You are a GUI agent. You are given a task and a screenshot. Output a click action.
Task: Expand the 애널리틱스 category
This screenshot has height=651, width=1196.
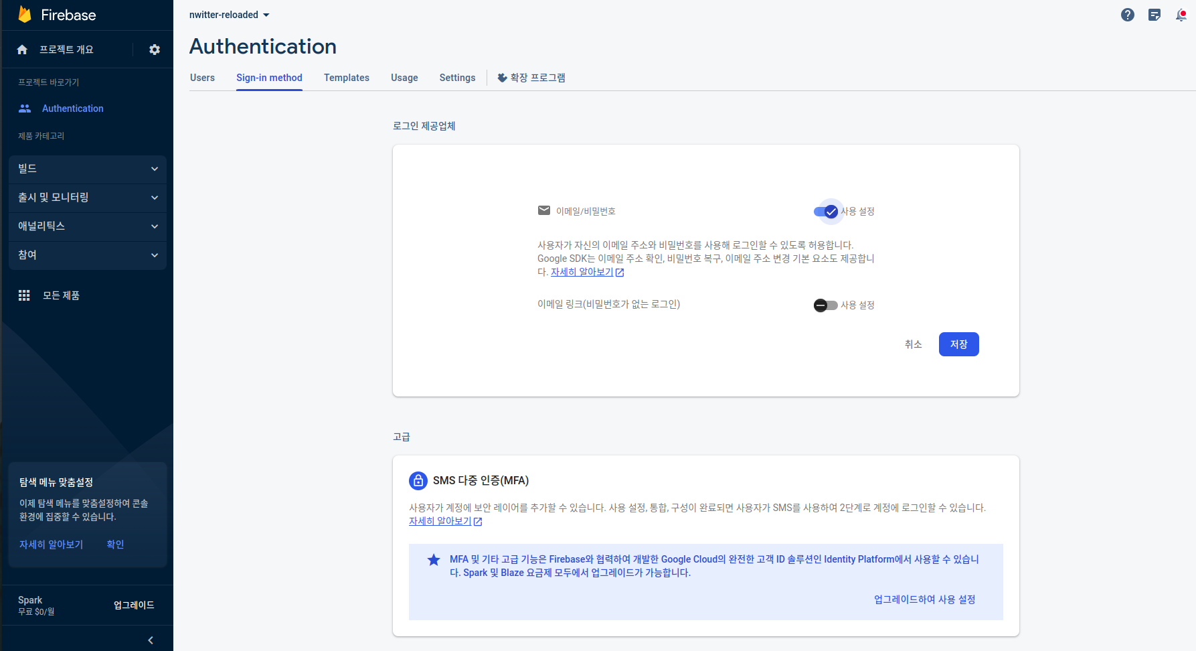pos(88,226)
